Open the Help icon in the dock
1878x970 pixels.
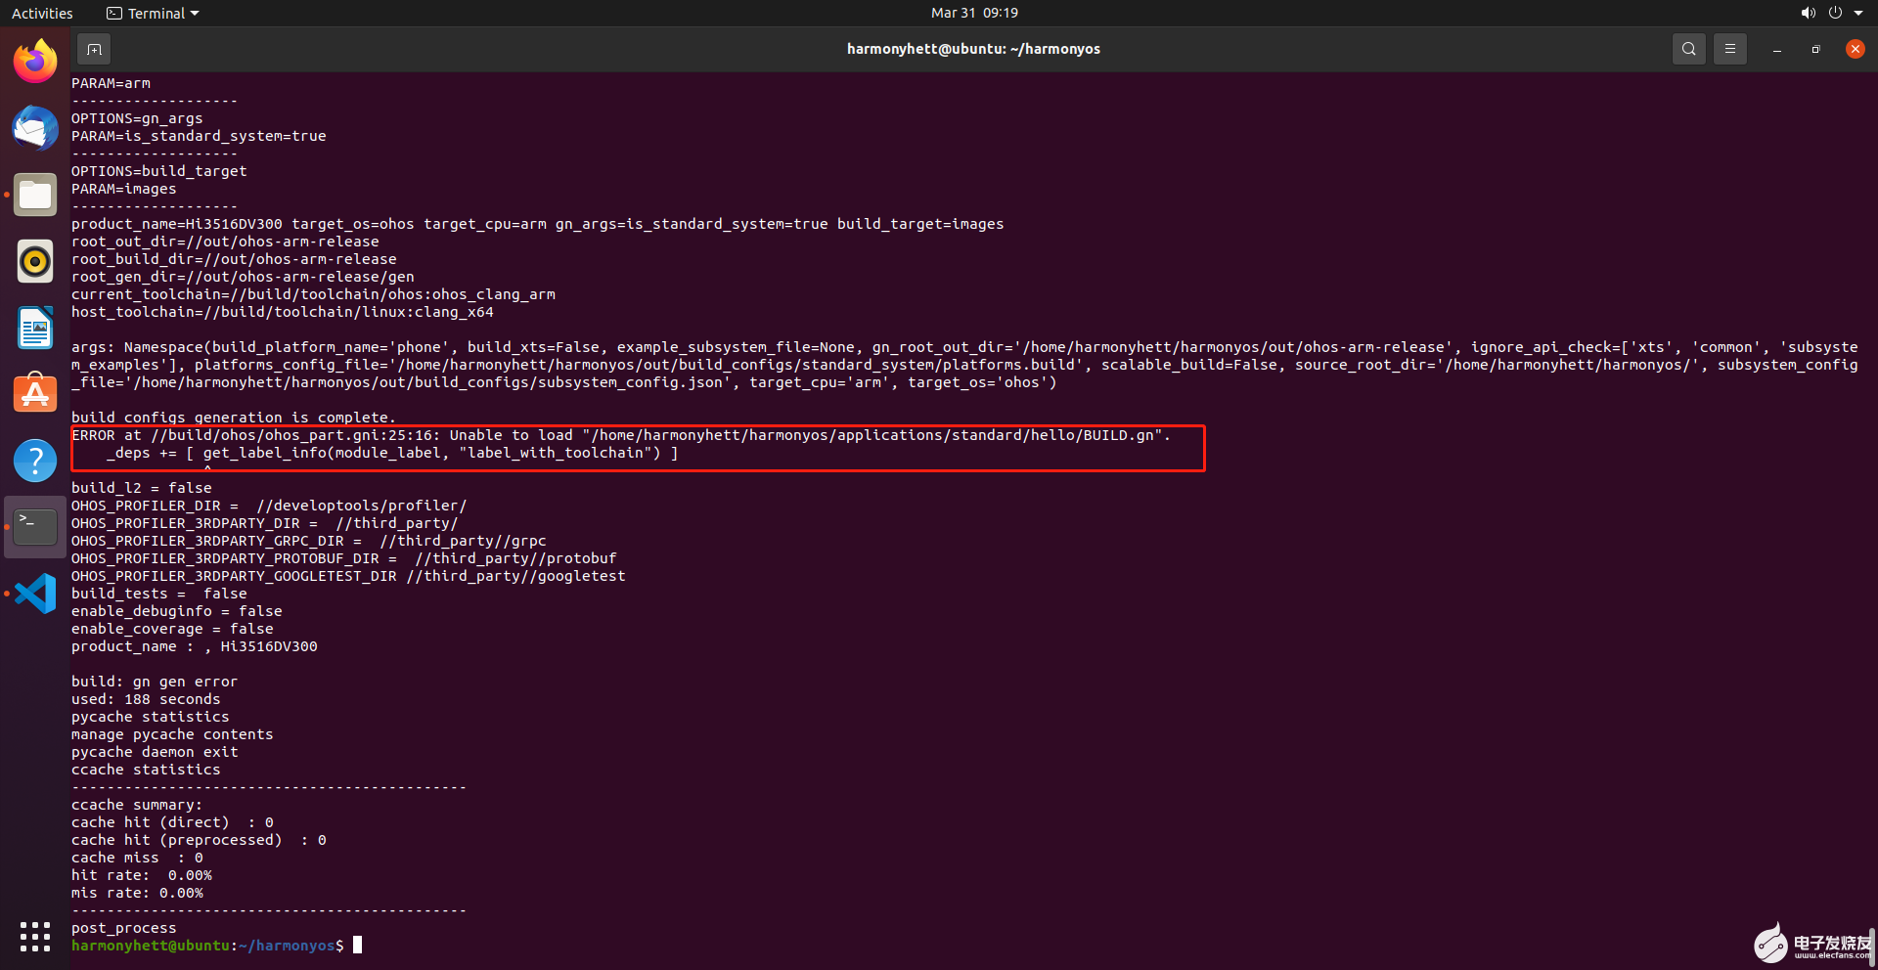(x=35, y=460)
